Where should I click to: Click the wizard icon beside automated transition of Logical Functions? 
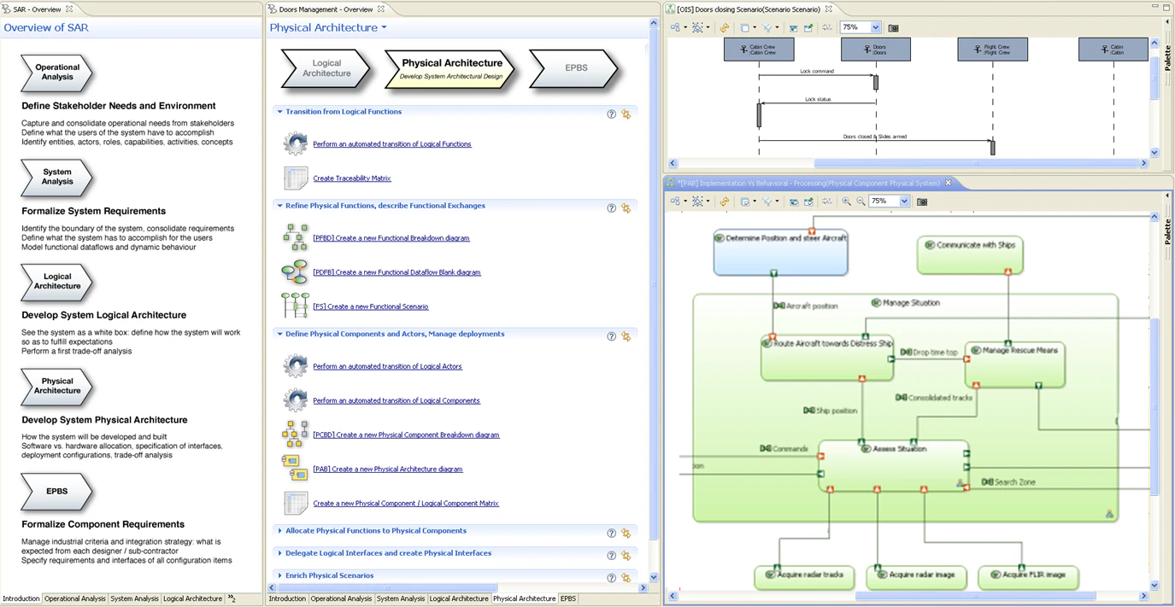tap(295, 143)
